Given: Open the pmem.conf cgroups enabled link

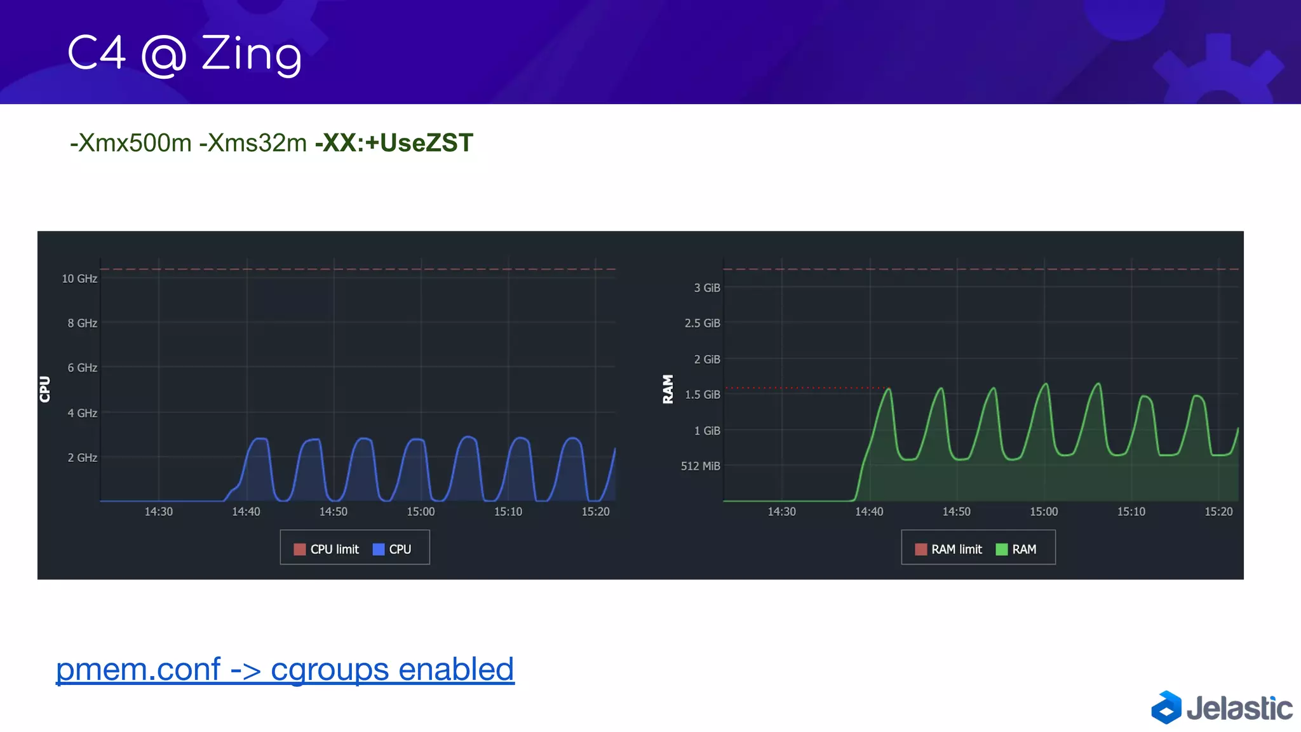Looking at the screenshot, I should point(285,670).
